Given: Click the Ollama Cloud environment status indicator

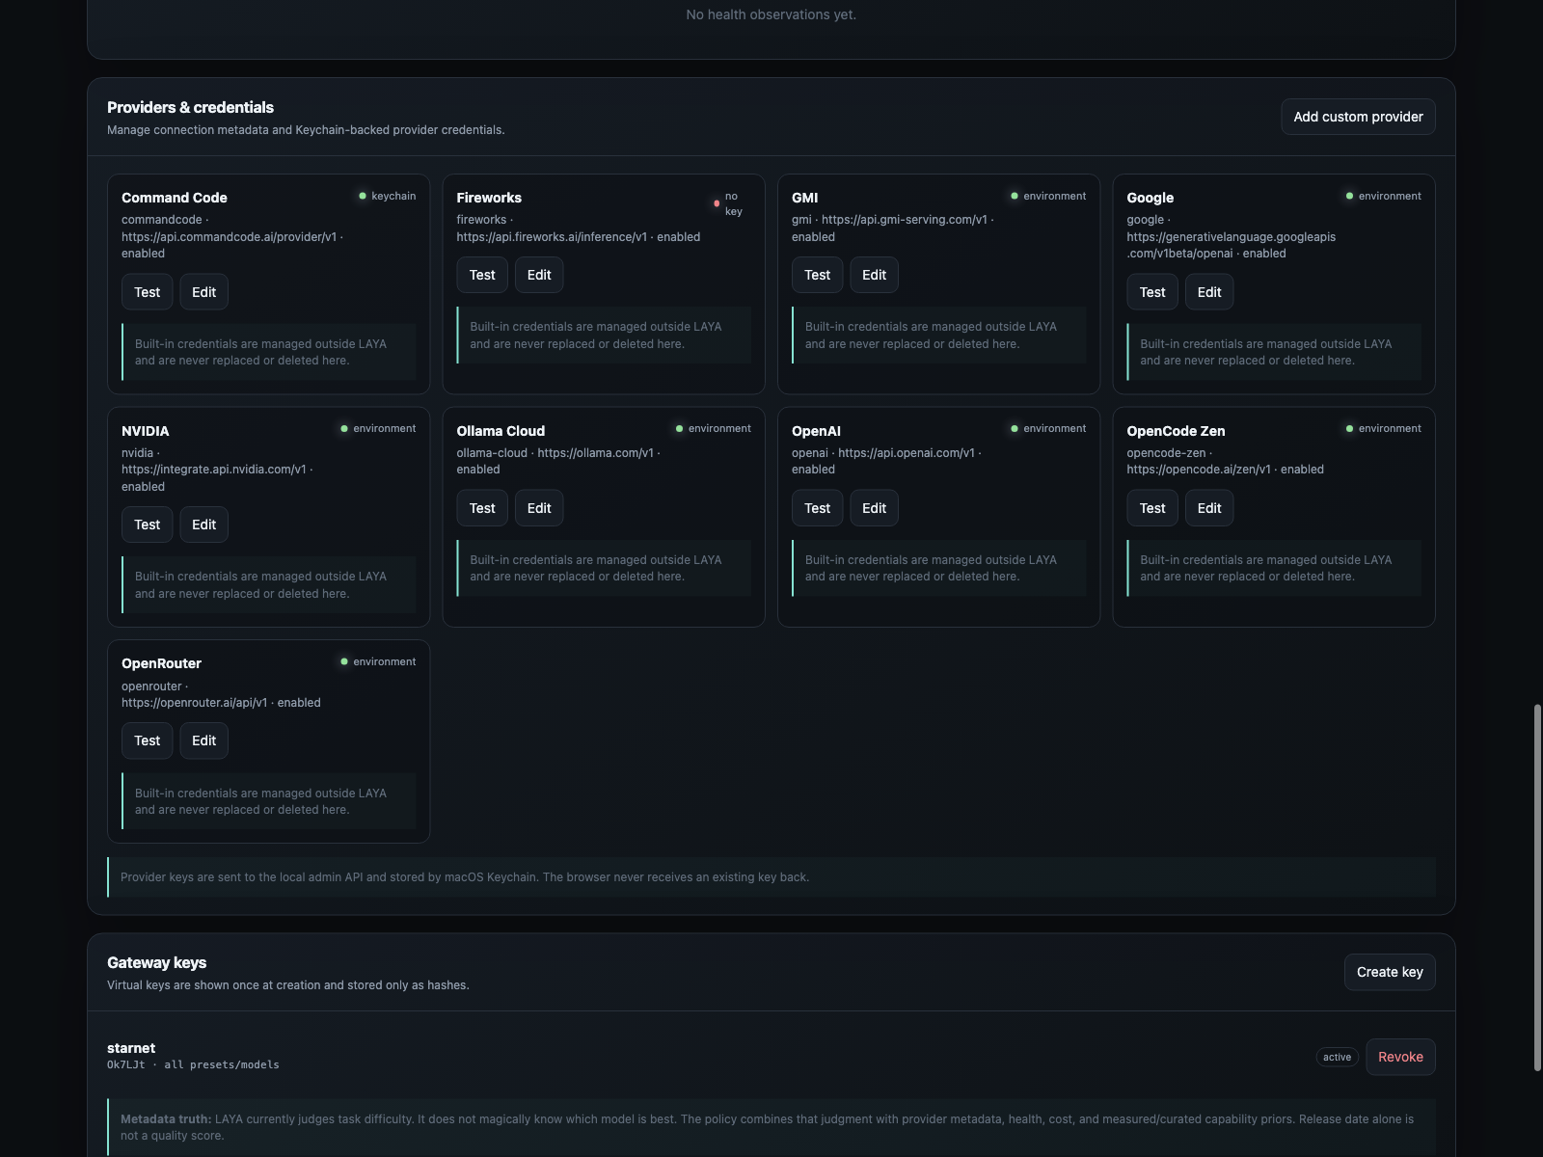Looking at the screenshot, I should point(713,428).
